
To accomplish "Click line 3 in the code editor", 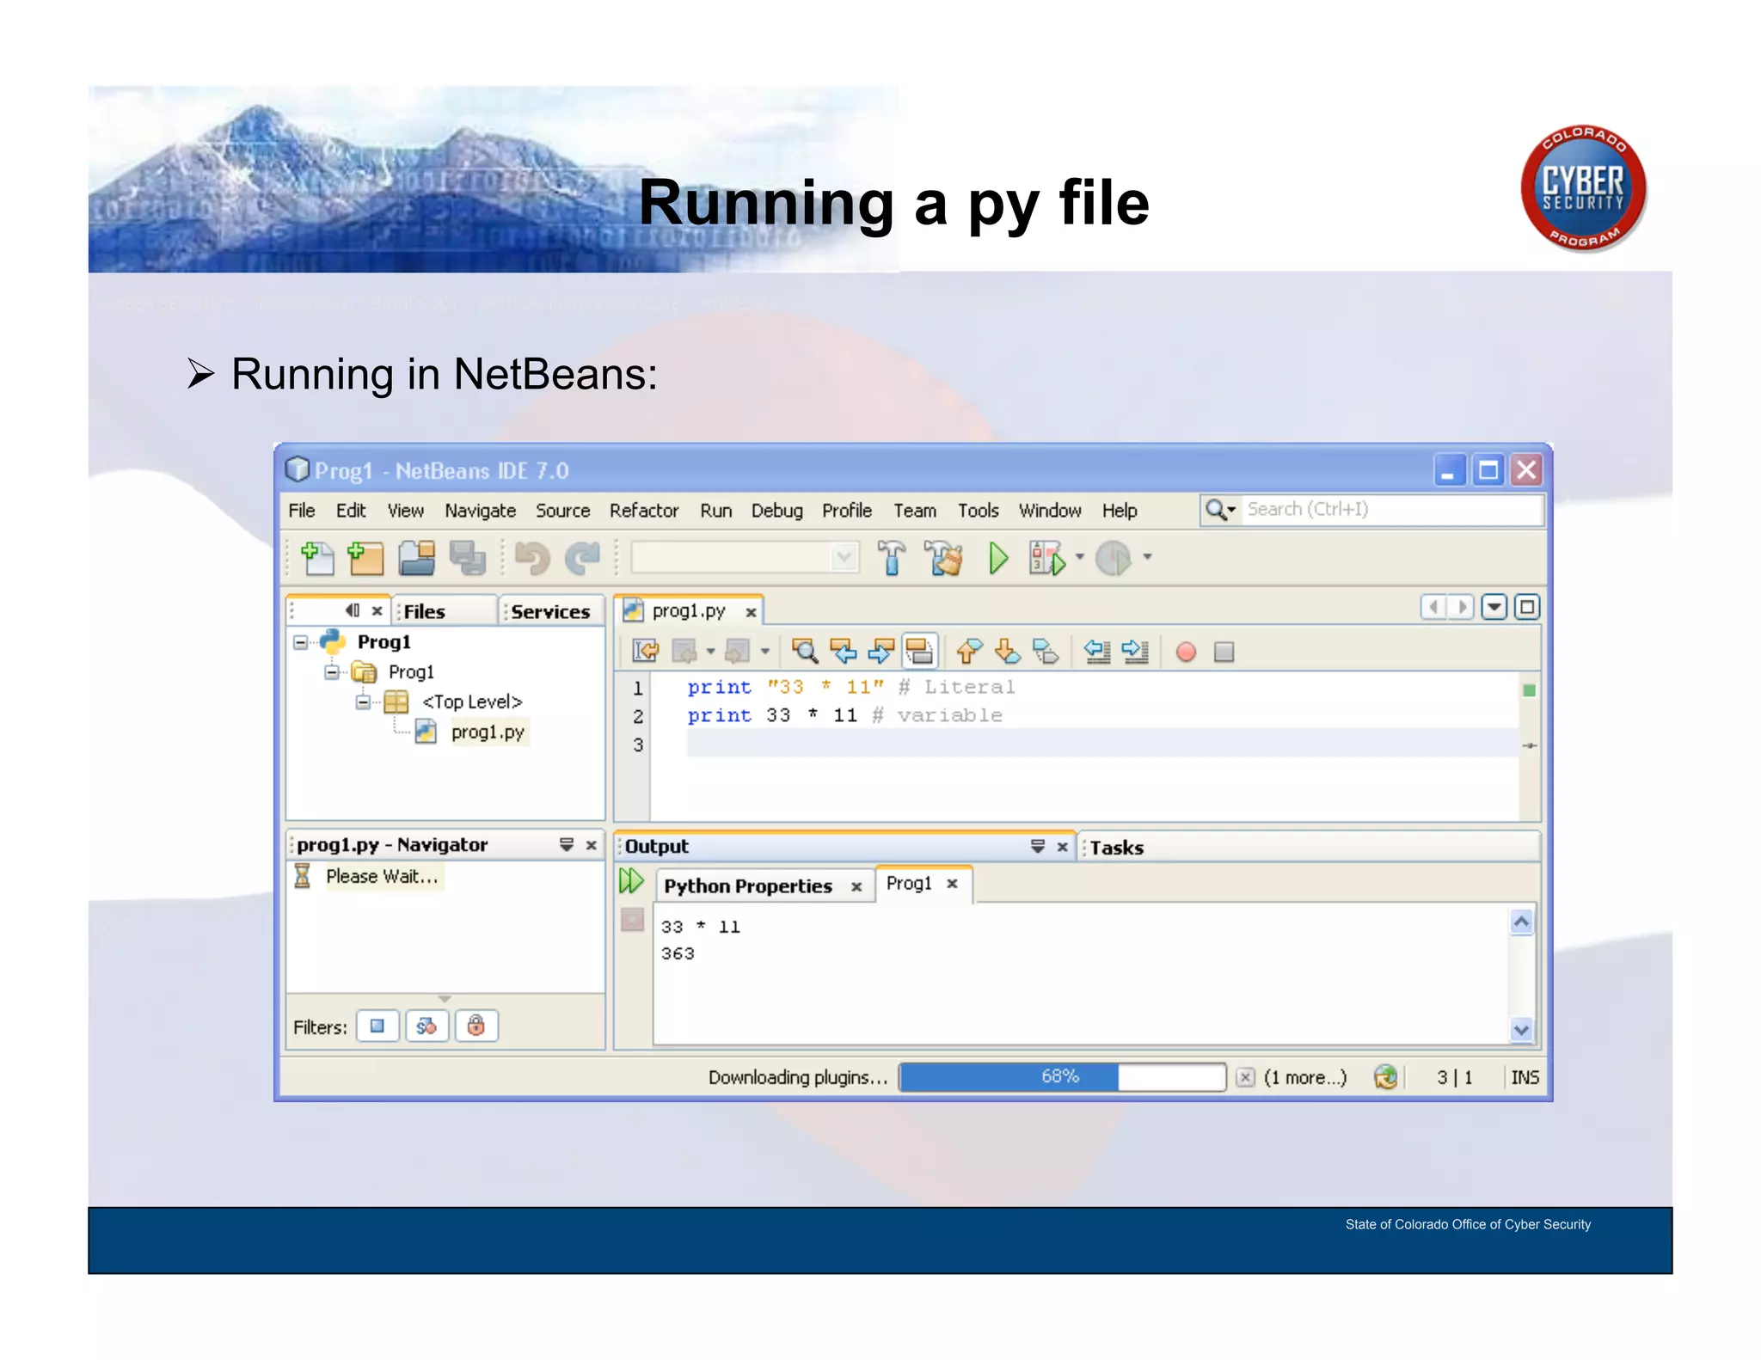I will coord(1101,744).
